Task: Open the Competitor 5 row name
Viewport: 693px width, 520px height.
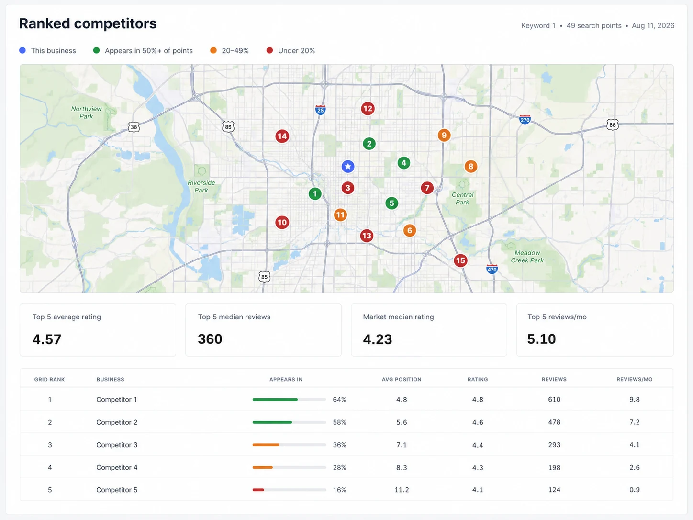Action: pyautogui.click(x=117, y=490)
